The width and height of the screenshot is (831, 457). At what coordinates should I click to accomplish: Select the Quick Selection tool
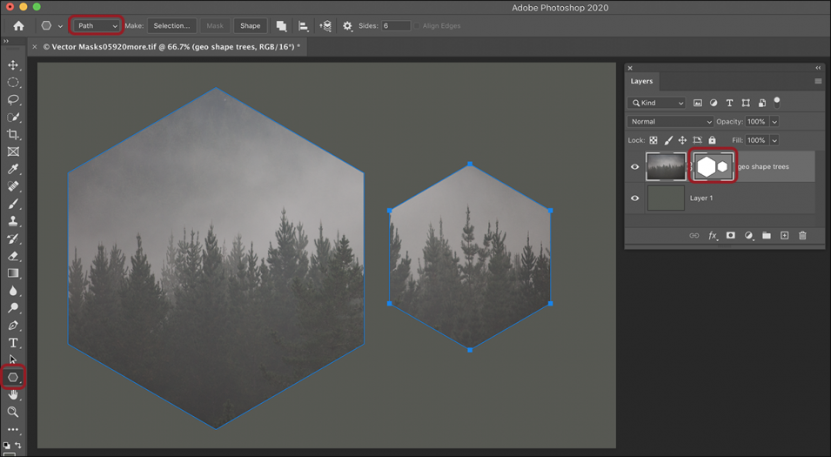[13, 118]
